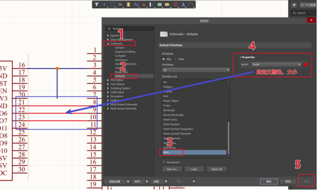Click the GND power port icon
The height and width of the screenshot is (190, 317).
pos(144,5)
